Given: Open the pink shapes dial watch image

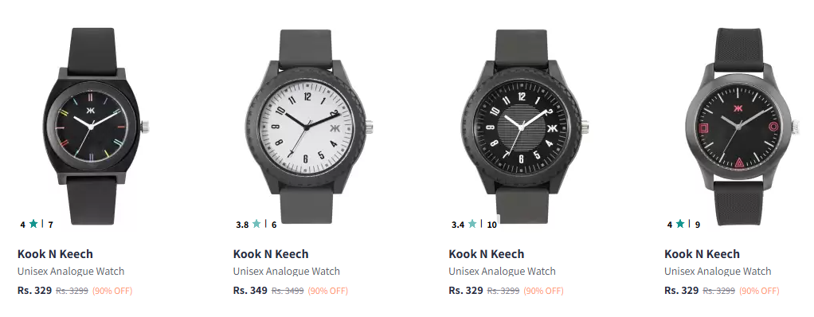Looking at the screenshot, I should coord(738,126).
